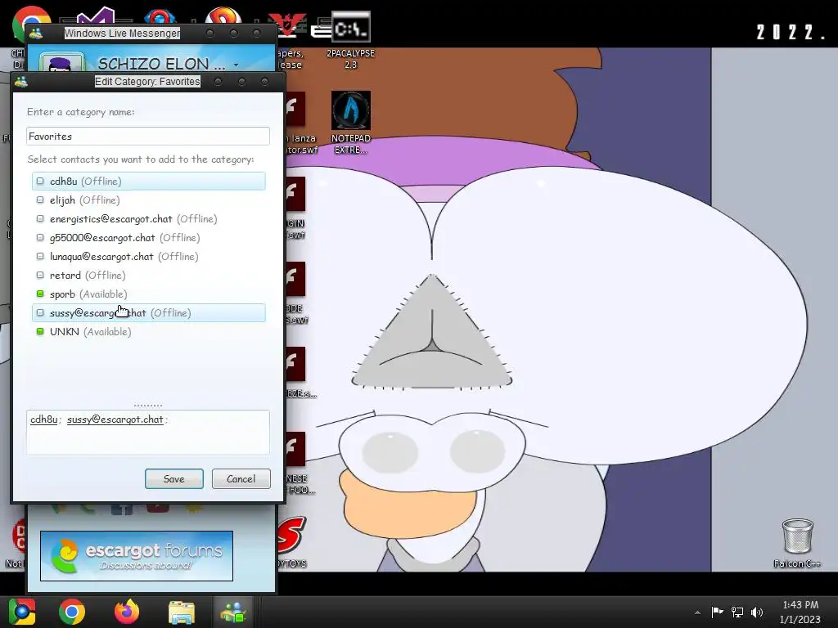The image size is (838, 628).
Task: Click the Edit Category window title icon
Action: [21, 82]
